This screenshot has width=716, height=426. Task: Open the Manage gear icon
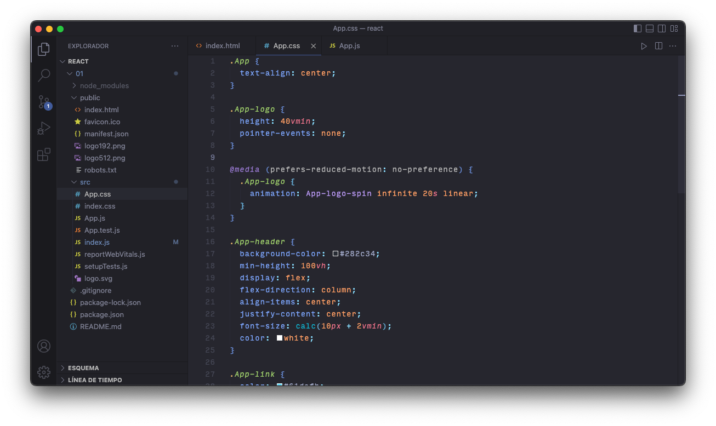[44, 372]
